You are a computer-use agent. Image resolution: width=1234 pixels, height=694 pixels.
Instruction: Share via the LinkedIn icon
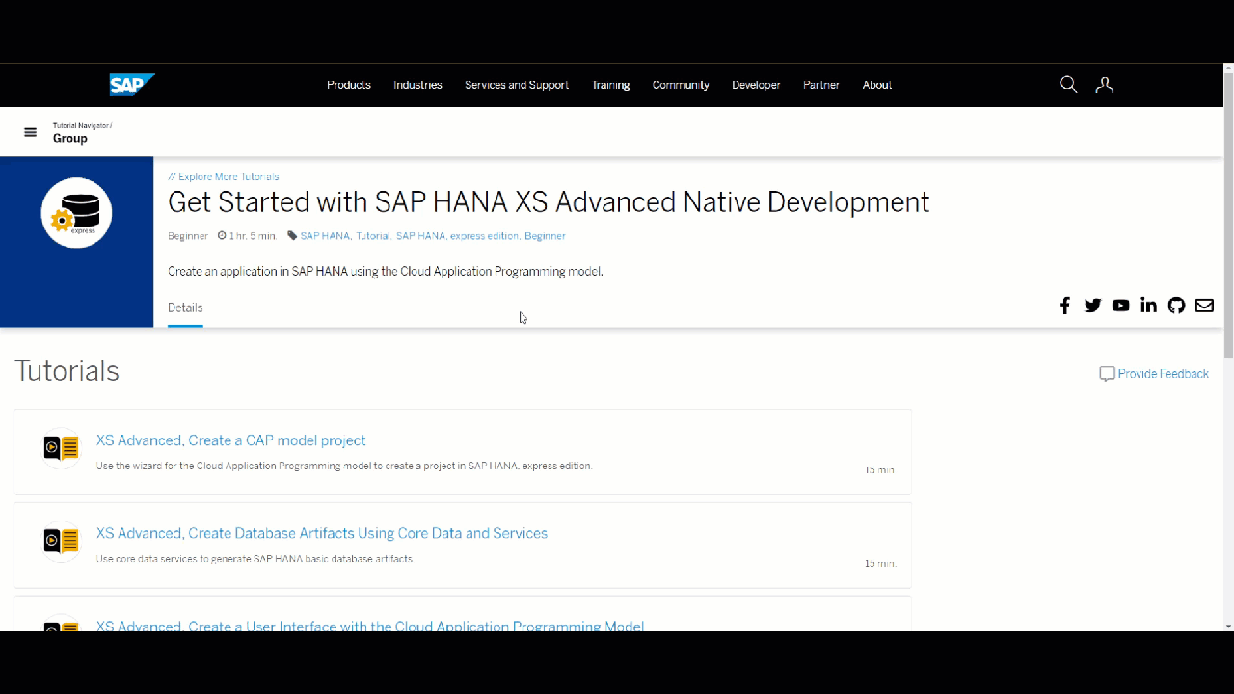tap(1148, 306)
